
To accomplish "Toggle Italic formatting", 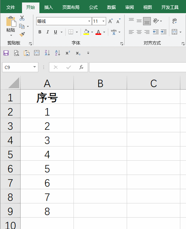I will point(48,32).
